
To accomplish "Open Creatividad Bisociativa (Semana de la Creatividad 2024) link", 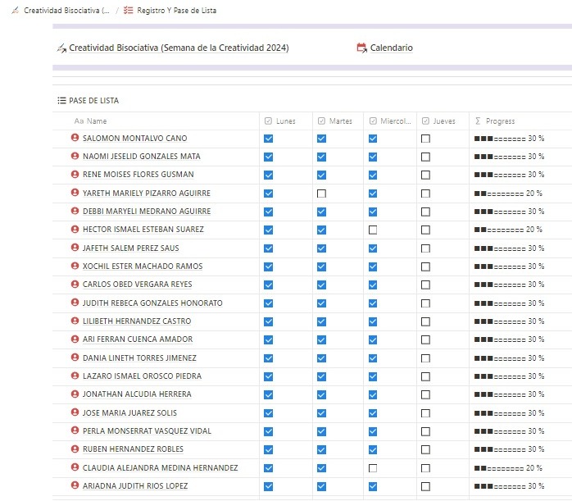I will pyautogui.click(x=179, y=48).
